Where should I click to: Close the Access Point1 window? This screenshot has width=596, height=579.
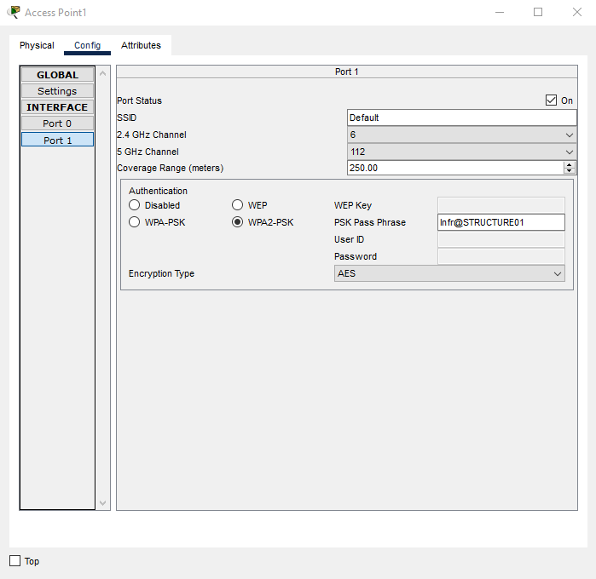coord(577,12)
